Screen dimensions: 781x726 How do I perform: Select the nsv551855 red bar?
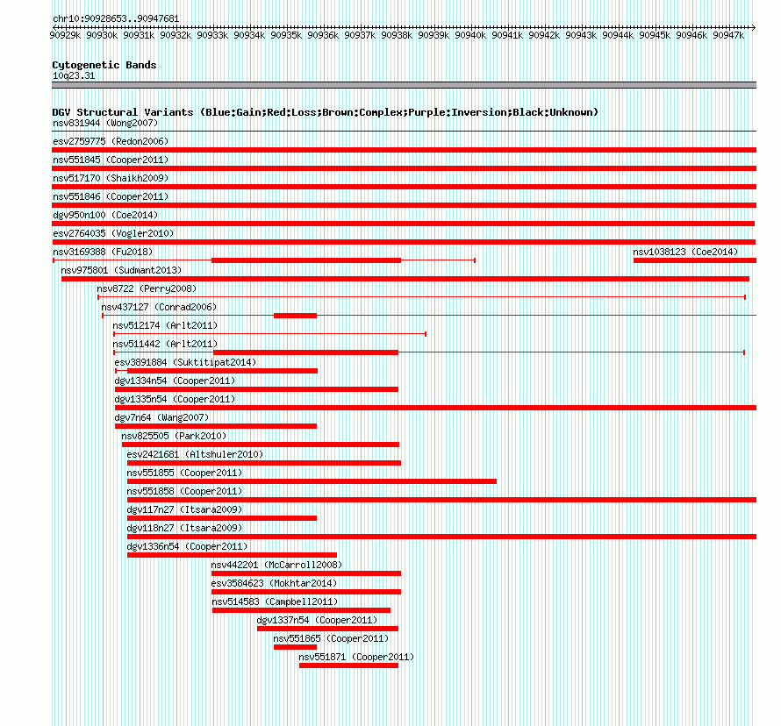pos(312,481)
